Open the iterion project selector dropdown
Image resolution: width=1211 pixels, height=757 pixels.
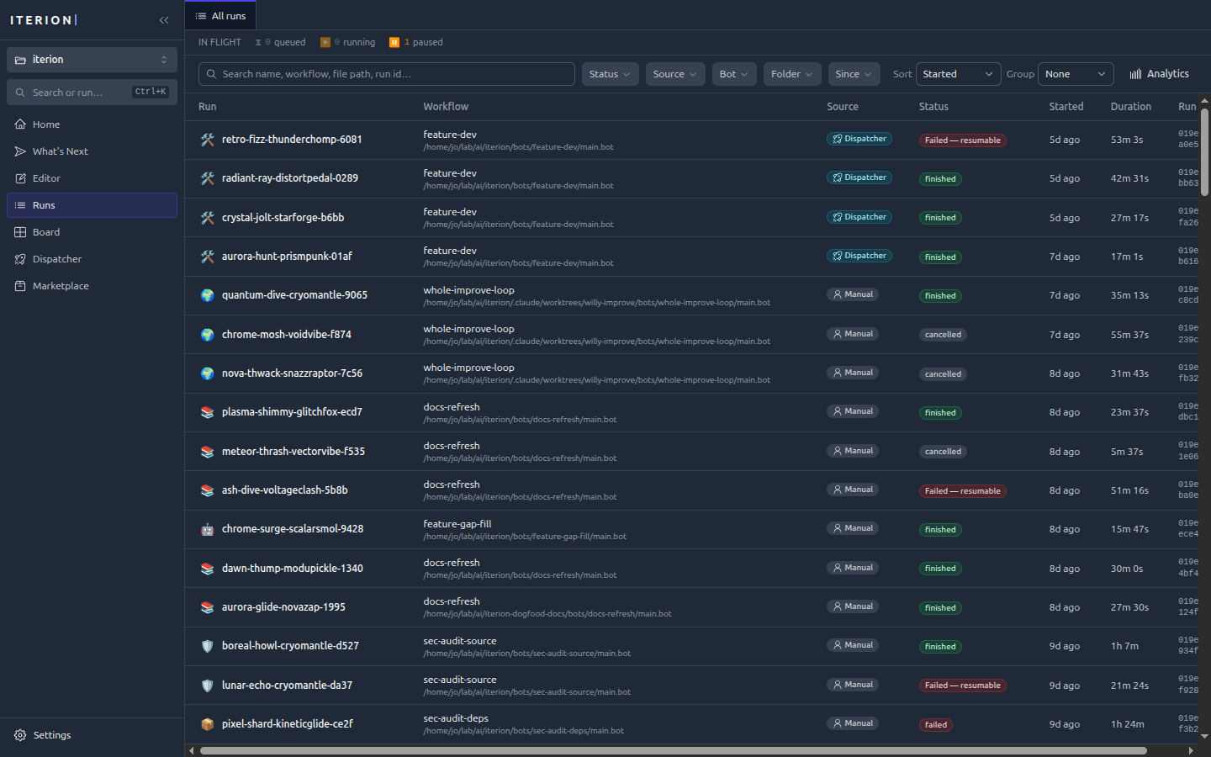click(x=92, y=60)
